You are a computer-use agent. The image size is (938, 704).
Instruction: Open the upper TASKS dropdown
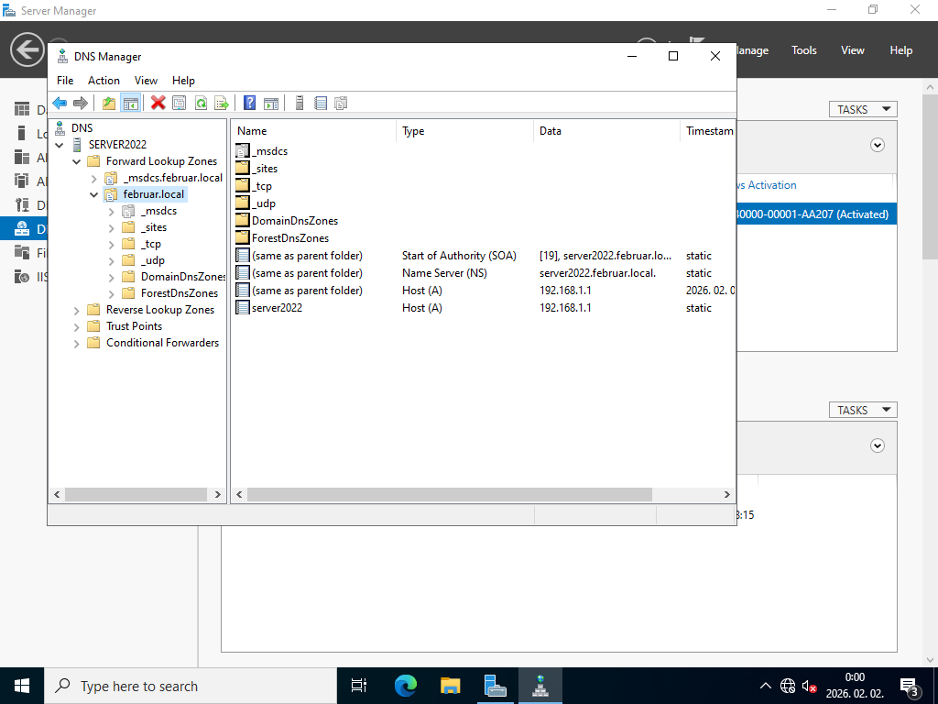click(862, 109)
